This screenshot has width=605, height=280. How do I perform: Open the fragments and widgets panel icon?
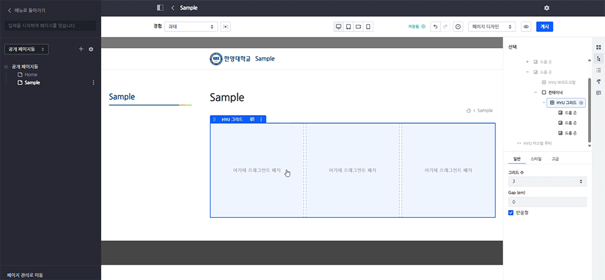(x=598, y=47)
